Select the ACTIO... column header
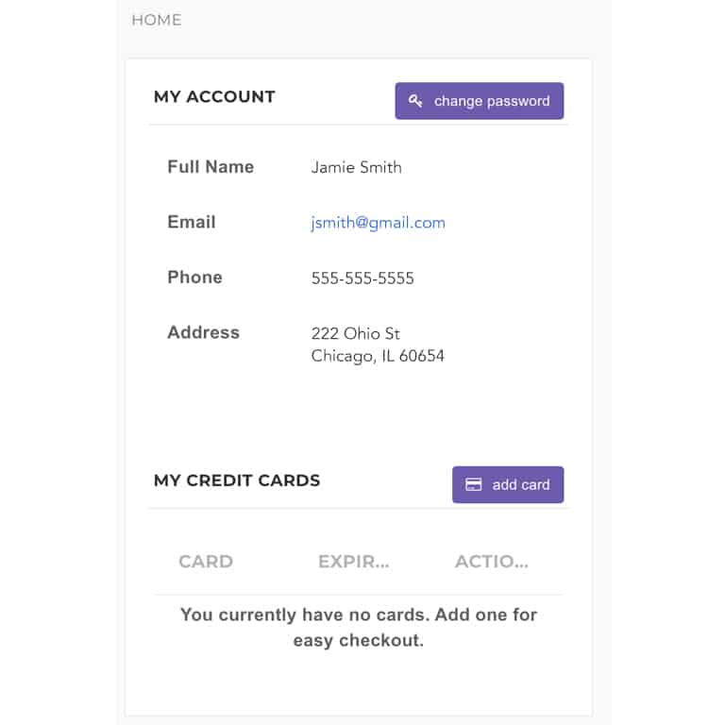The width and height of the screenshot is (725, 725). [491, 562]
